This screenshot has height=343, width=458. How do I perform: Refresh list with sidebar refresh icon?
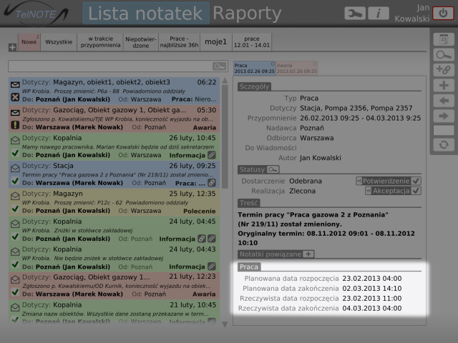[x=444, y=145]
